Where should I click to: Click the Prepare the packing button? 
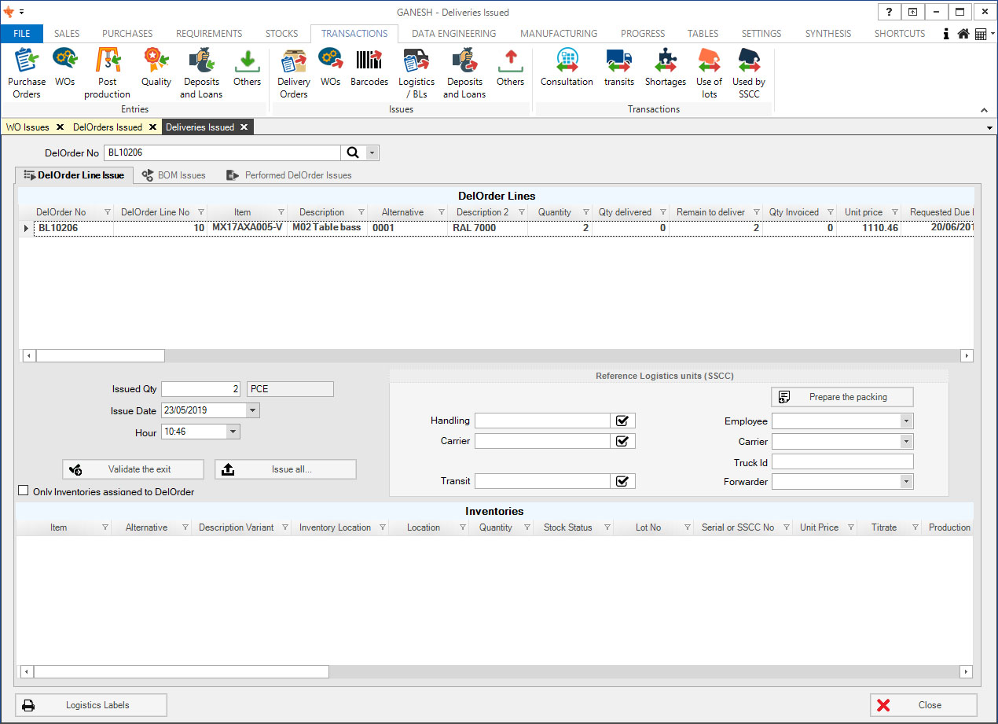click(842, 397)
